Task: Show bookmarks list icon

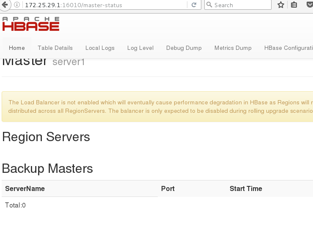Action: (x=294, y=5)
